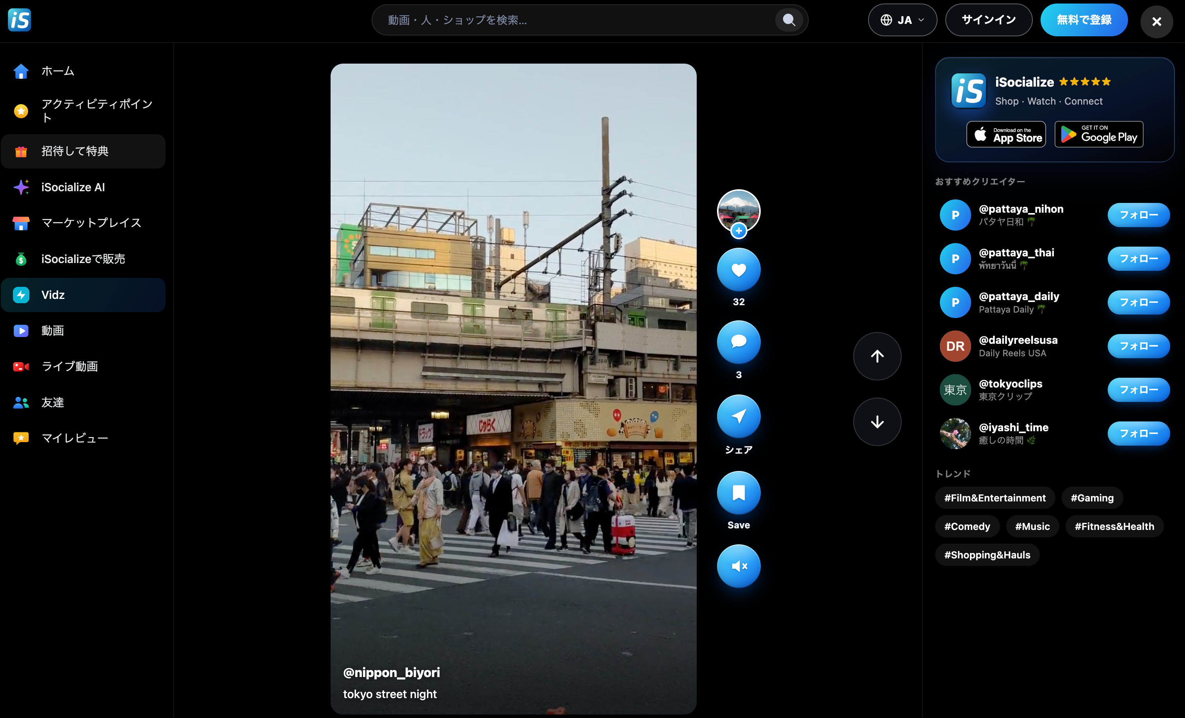Open comments with the speech bubble icon
The height and width of the screenshot is (718, 1185).
739,342
